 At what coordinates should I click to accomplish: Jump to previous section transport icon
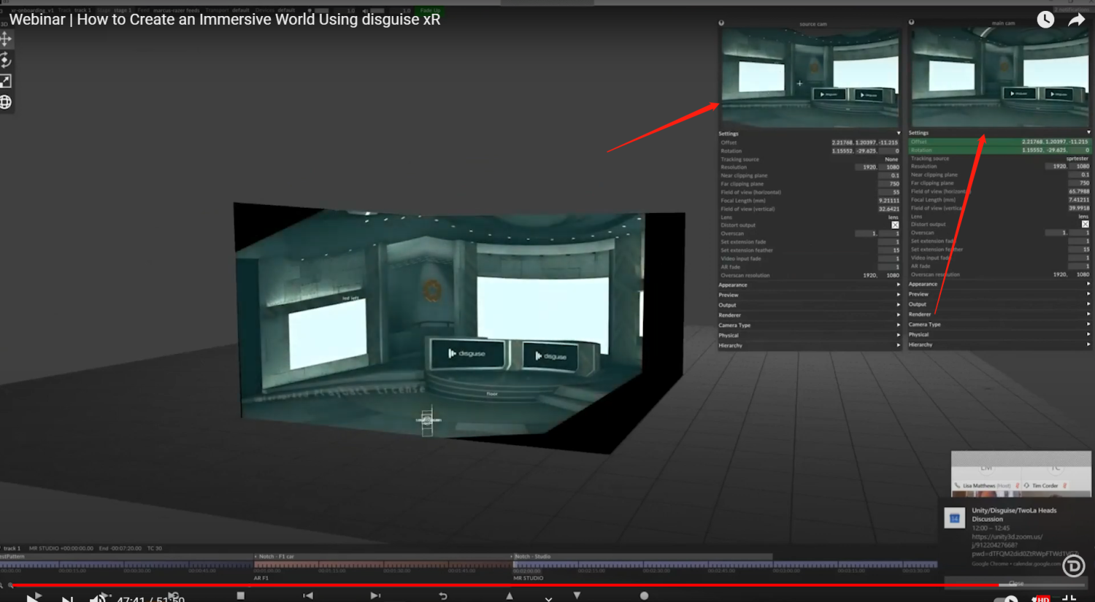point(308,595)
